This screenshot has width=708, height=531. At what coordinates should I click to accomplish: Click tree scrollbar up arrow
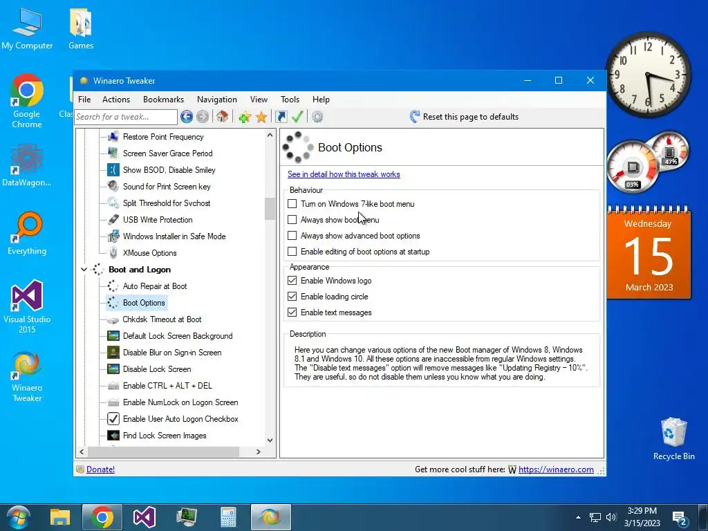point(270,135)
